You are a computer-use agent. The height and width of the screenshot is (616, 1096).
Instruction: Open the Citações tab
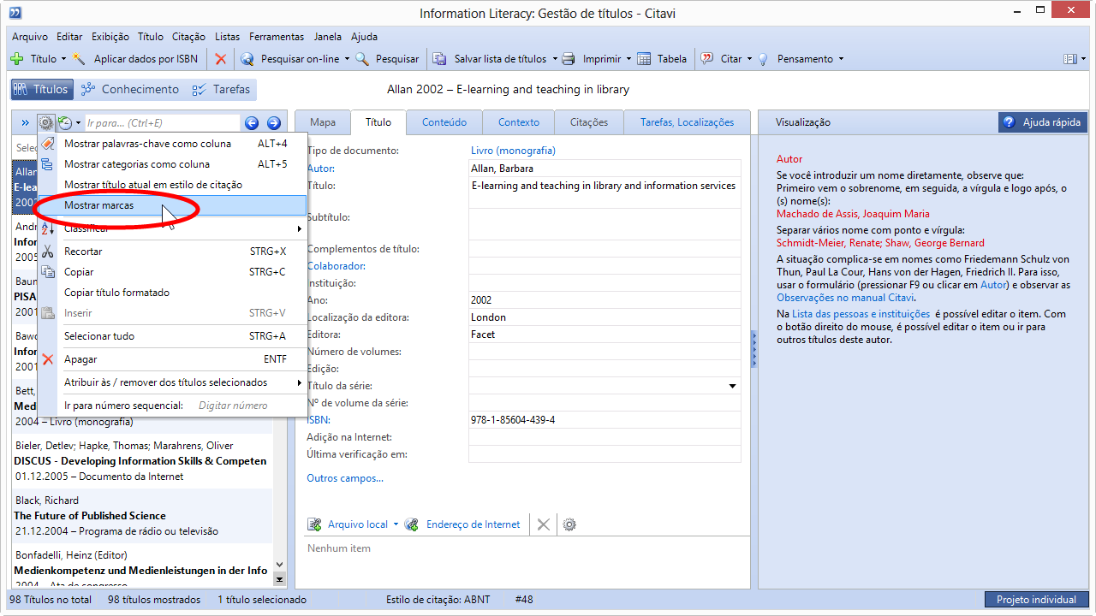pos(589,122)
